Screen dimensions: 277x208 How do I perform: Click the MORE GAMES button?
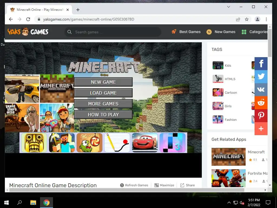point(103,104)
